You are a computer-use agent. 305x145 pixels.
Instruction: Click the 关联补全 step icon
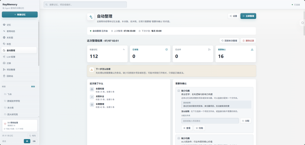click(x=92, y=97)
